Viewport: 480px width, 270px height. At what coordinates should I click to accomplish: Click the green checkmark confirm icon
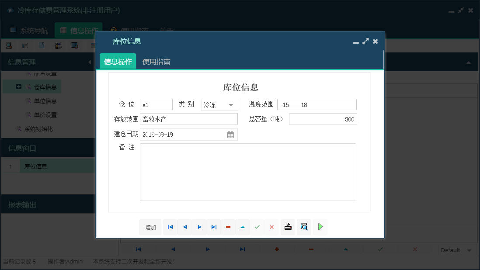coord(257,227)
